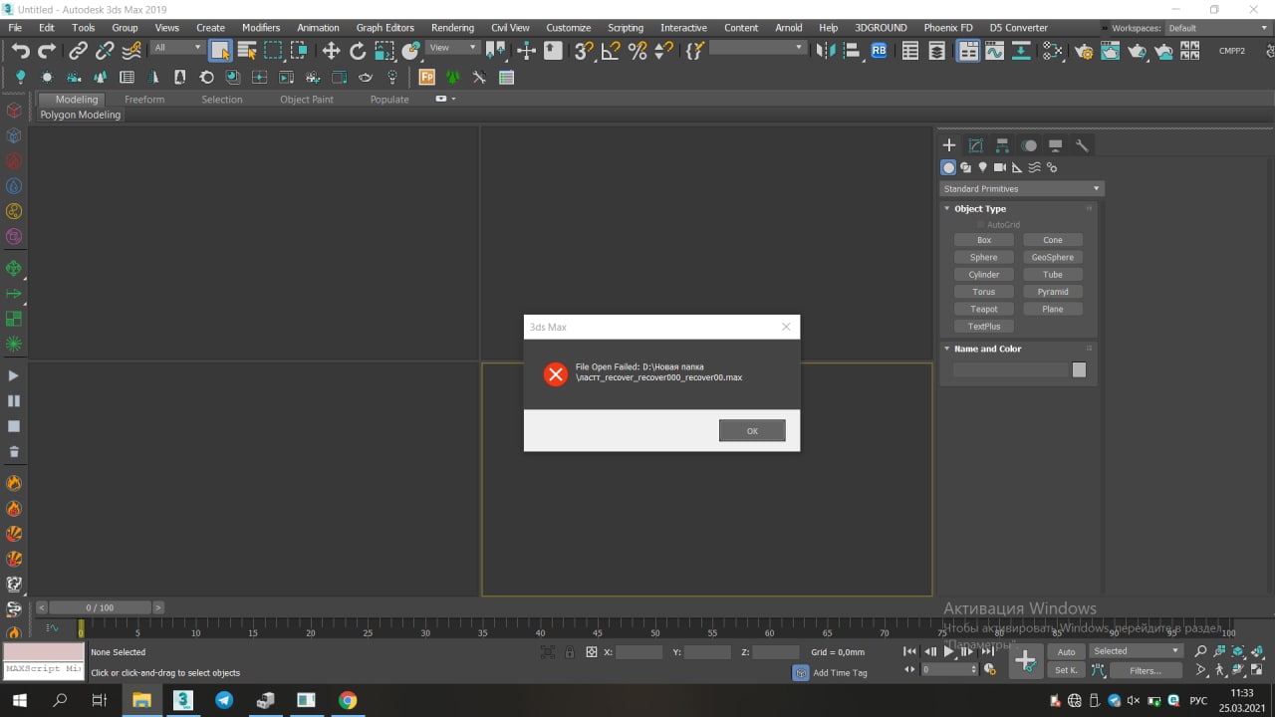The width and height of the screenshot is (1275, 717).
Task: Click the Set Keys big plus button
Action: pos(1026,660)
